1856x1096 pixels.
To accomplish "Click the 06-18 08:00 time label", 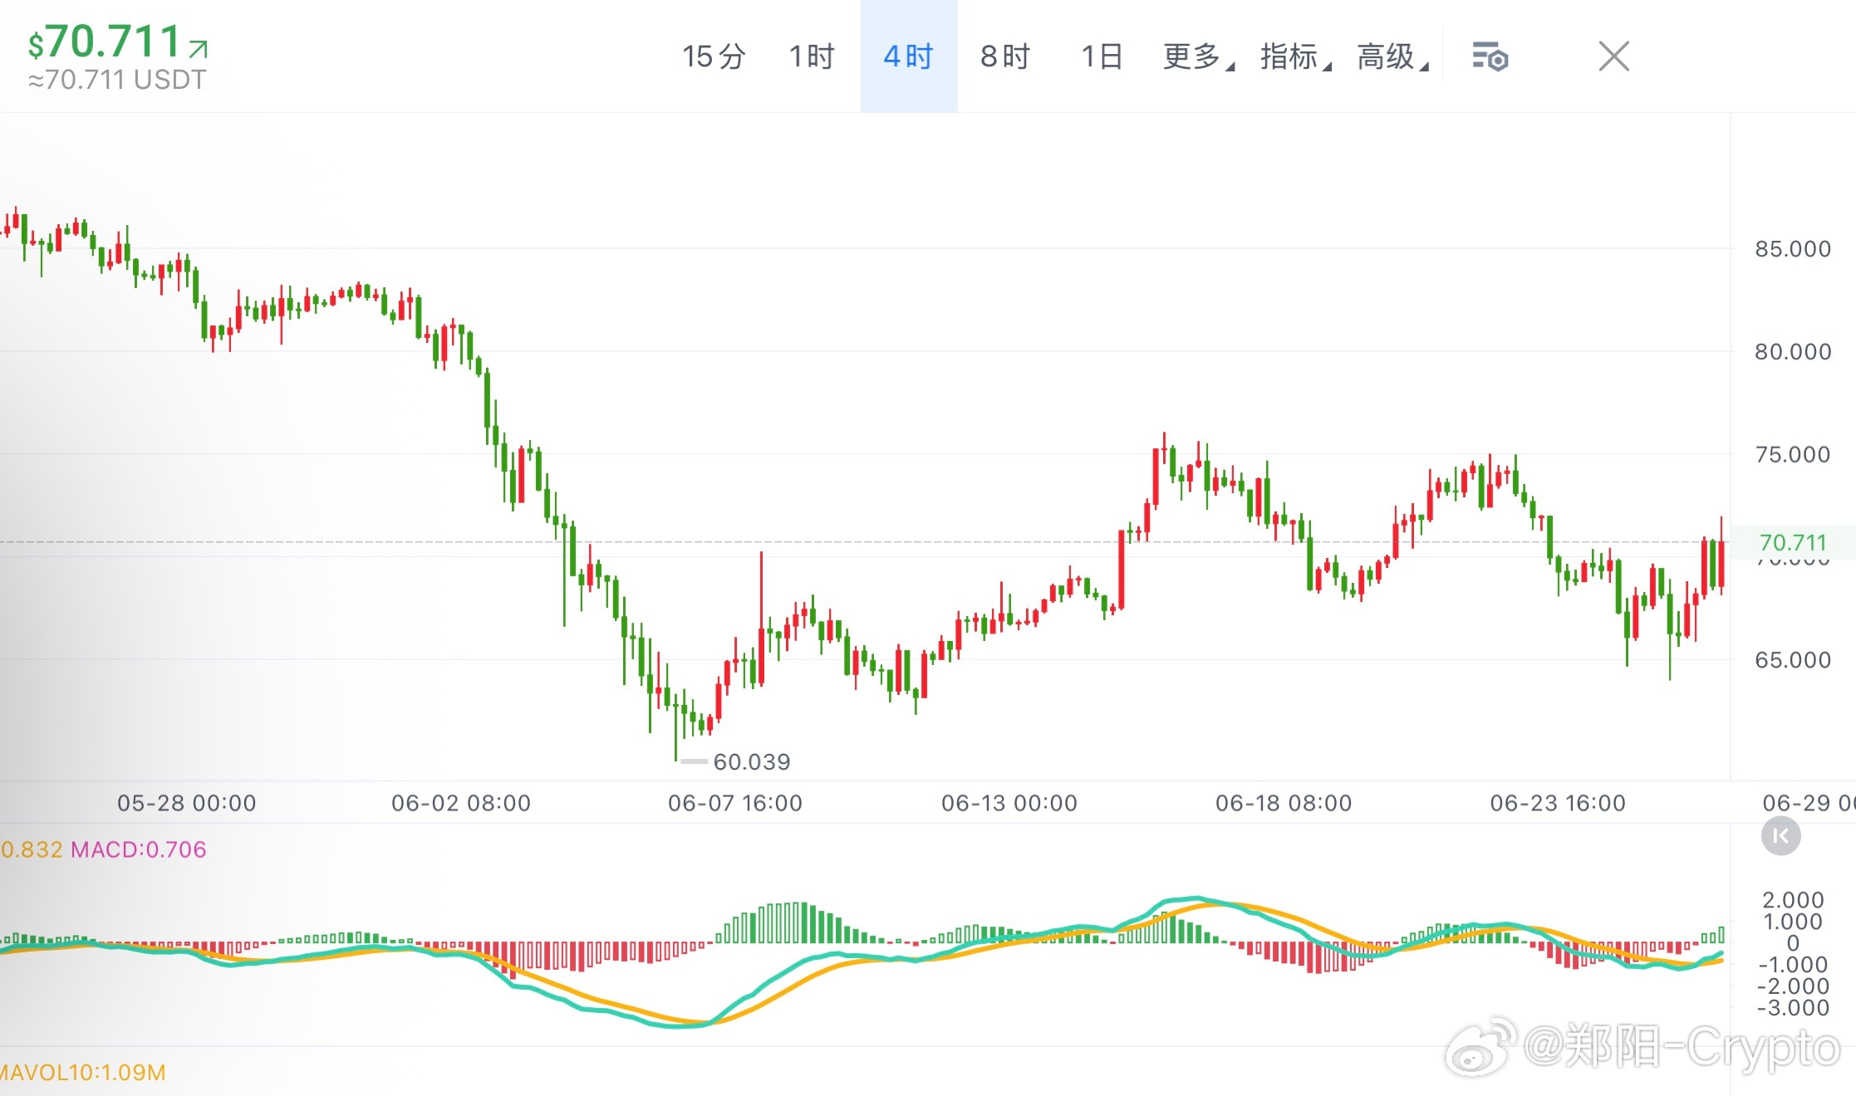I will coord(1284,803).
